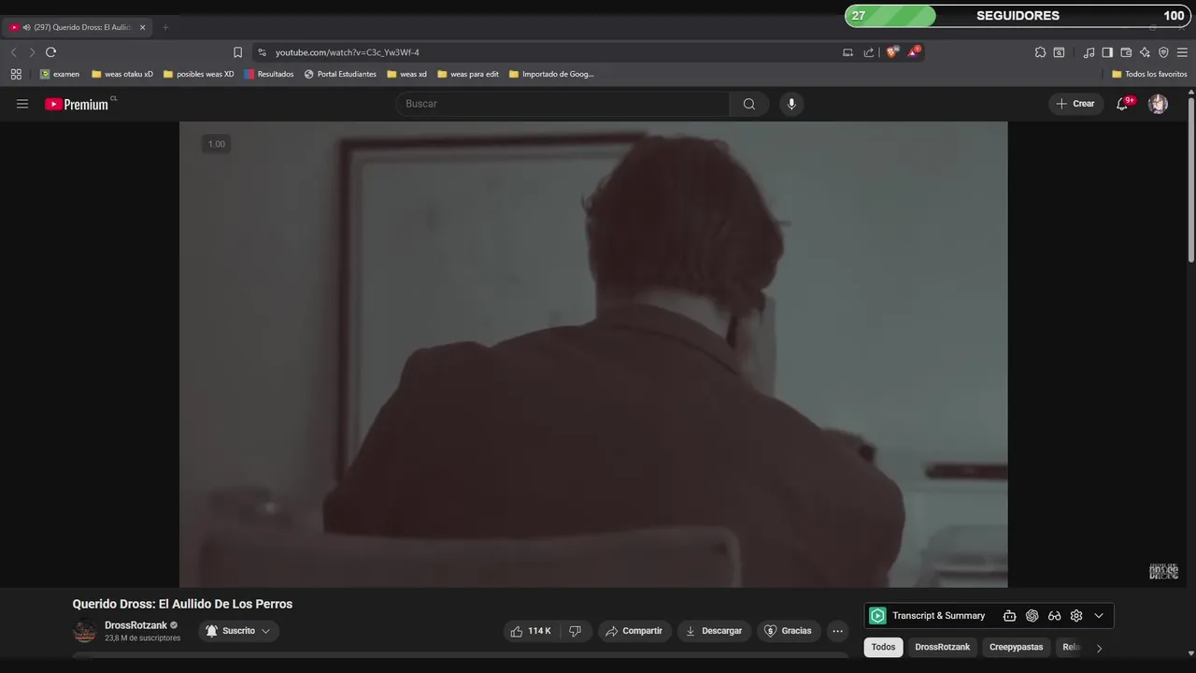Open the weas otaku xD bookmark folder
Viewport: 1196px width, 673px height.
pos(122,74)
